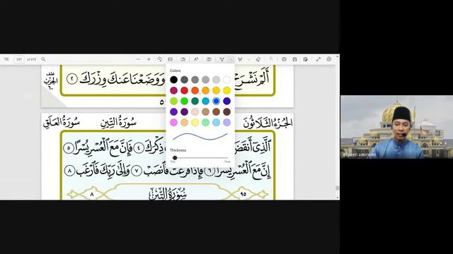The height and width of the screenshot is (254, 453).
Task: Choose the crimson magenta swatch
Action: click(173, 90)
